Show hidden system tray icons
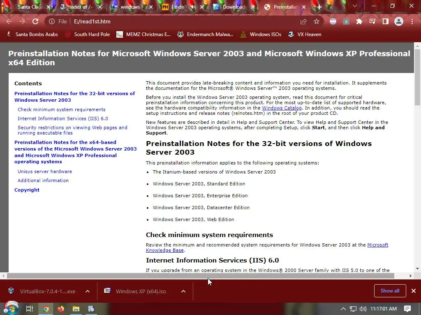421x315 pixels. (x=343, y=309)
